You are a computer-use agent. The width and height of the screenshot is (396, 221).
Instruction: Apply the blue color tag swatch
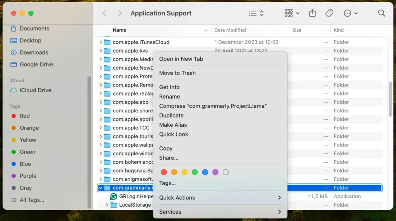click(205, 172)
